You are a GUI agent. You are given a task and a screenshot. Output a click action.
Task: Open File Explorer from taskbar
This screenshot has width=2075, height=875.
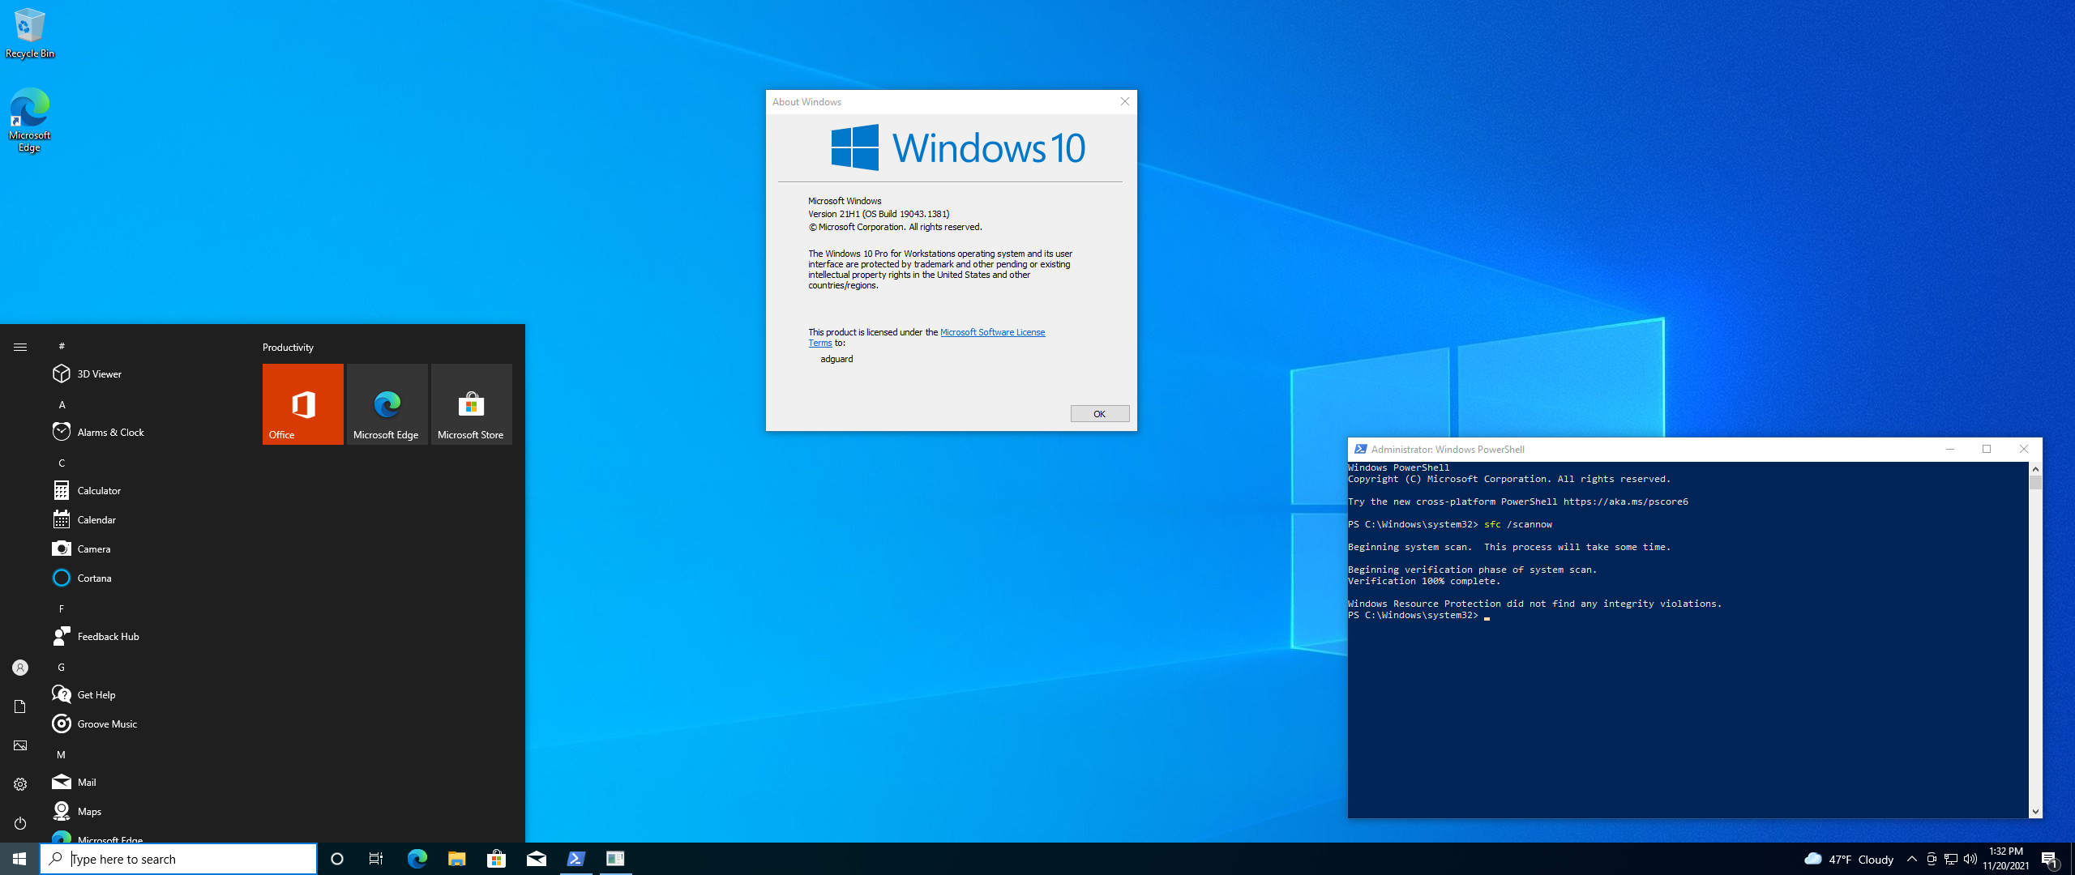point(456,859)
